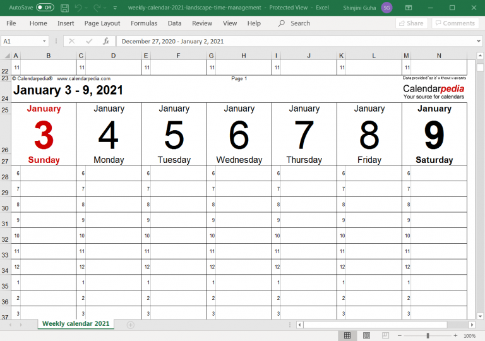The image size is (485, 341).
Task: Switch to Page Break Preview icon
Action: pos(386,335)
